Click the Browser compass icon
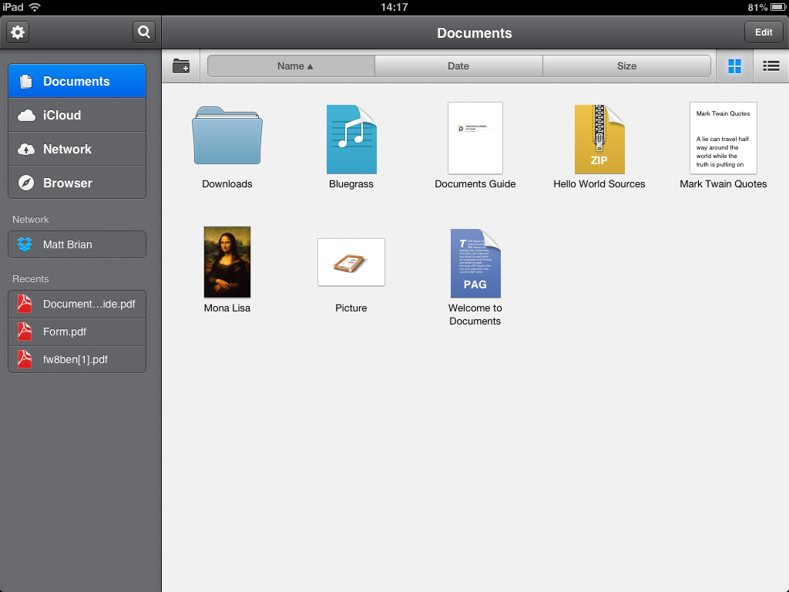Screen dimensions: 789x592 tap(26, 183)
